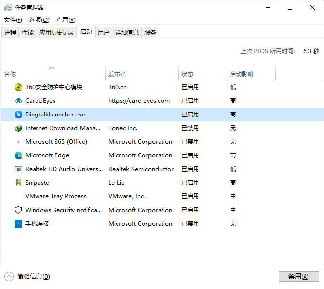Viewport: 324px width, 289px height.
Task: Click the Microsoft Edge icon
Action: tap(18, 155)
